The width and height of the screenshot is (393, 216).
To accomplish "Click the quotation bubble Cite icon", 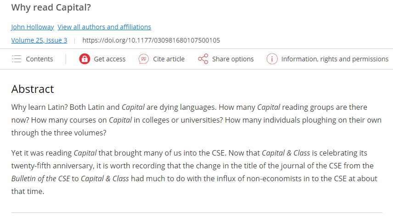I will [x=144, y=59].
